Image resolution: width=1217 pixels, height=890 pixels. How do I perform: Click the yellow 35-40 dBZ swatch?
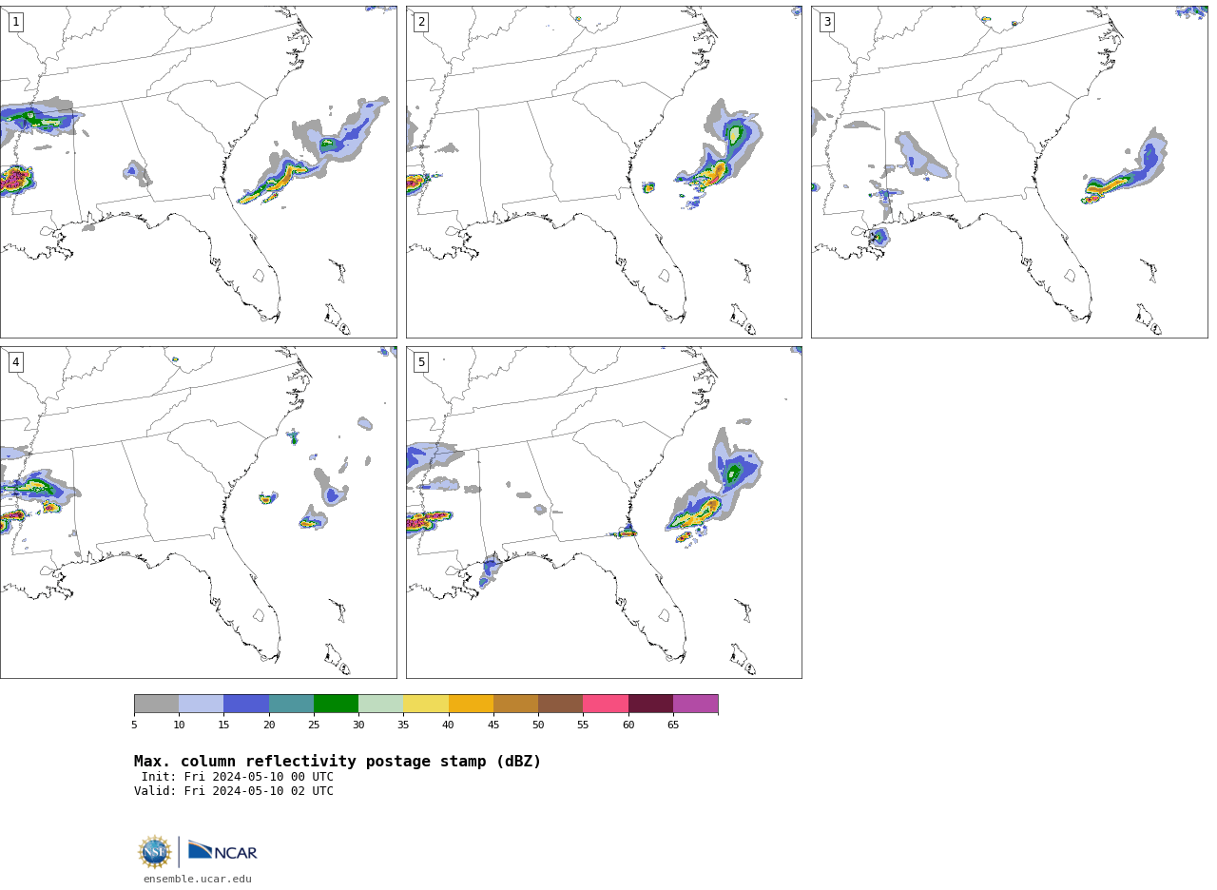click(426, 704)
